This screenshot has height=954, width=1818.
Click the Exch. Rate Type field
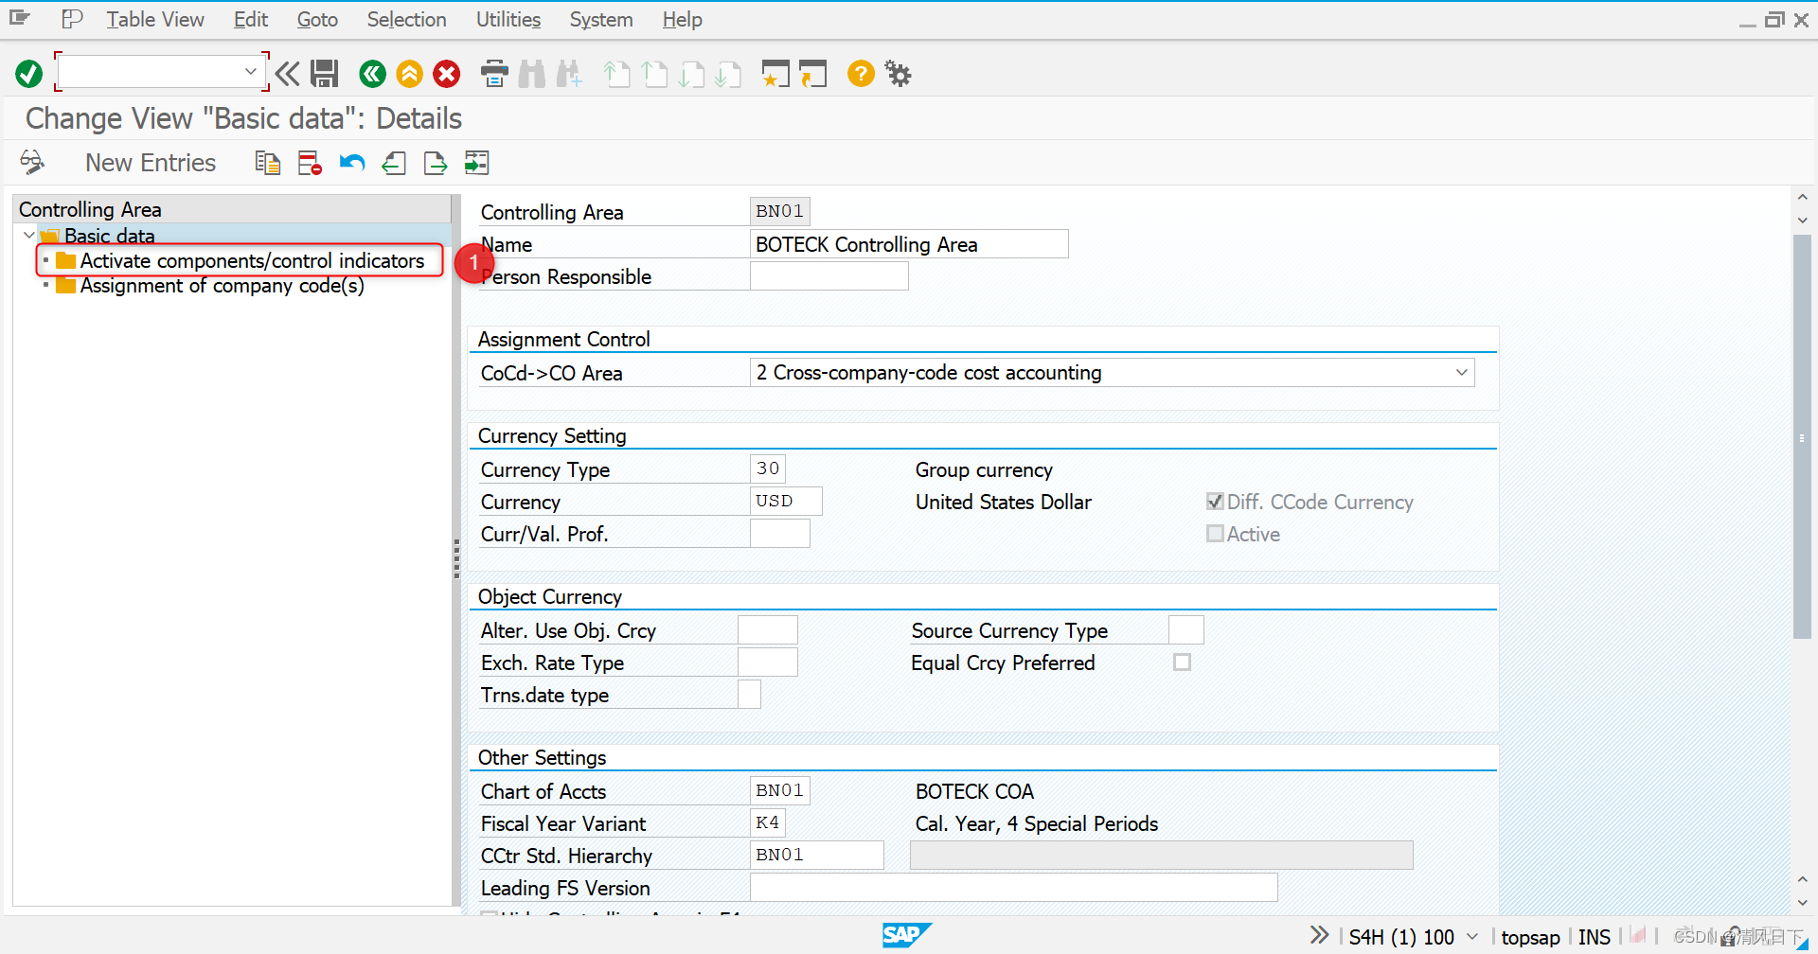[767, 662]
